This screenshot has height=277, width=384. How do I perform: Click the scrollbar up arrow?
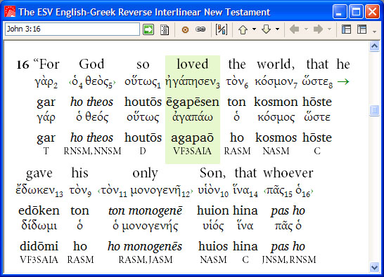374,46
